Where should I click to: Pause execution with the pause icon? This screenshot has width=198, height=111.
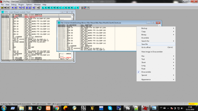(x=16, y=8)
